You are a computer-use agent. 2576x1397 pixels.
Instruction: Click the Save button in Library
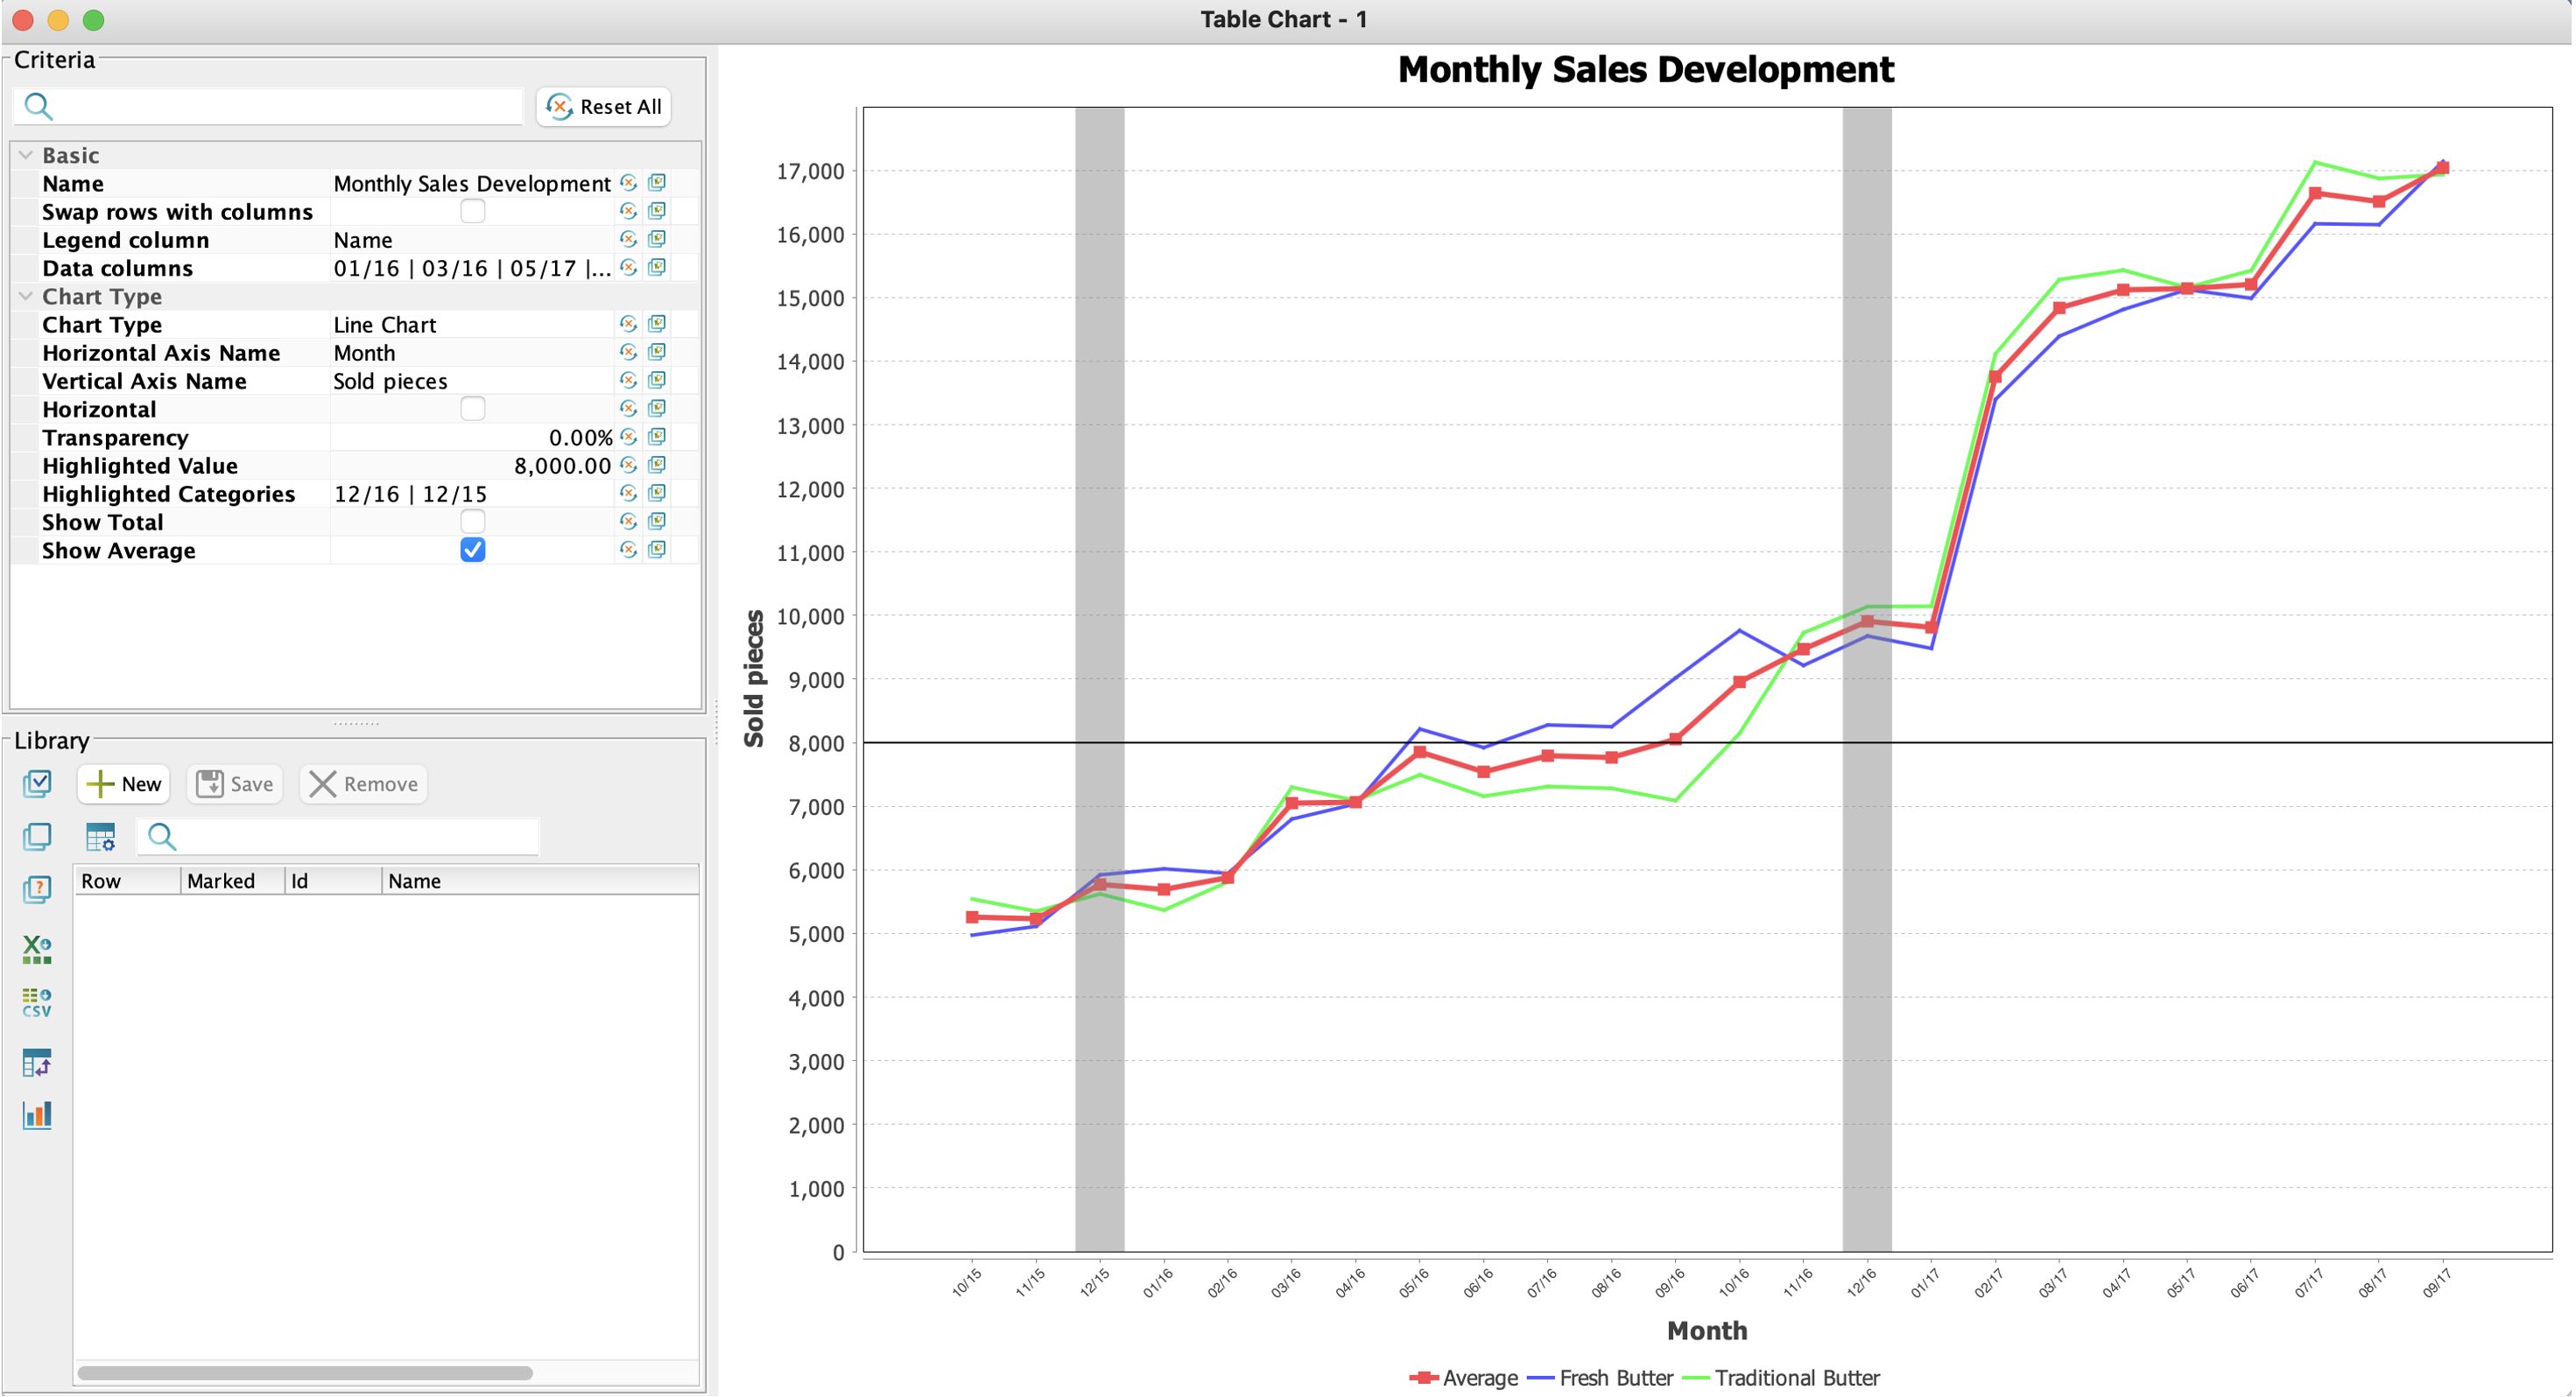tap(235, 784)
